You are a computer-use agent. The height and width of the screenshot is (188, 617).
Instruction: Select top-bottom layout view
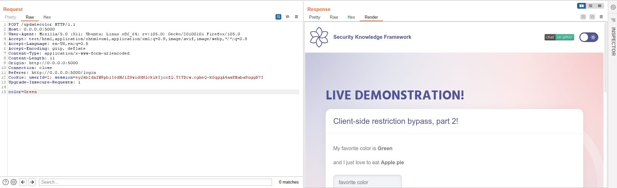point(591,6)
